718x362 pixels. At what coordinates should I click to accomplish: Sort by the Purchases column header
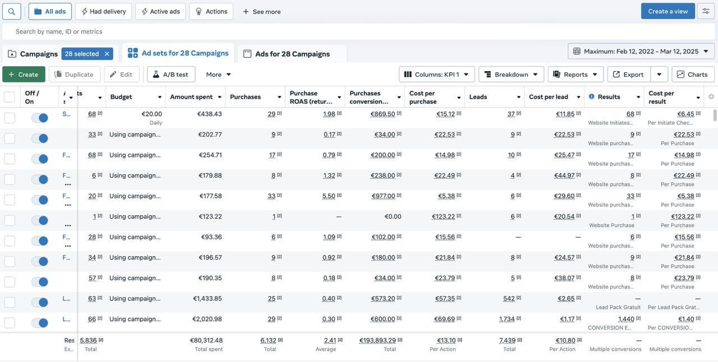coord(245,97)
